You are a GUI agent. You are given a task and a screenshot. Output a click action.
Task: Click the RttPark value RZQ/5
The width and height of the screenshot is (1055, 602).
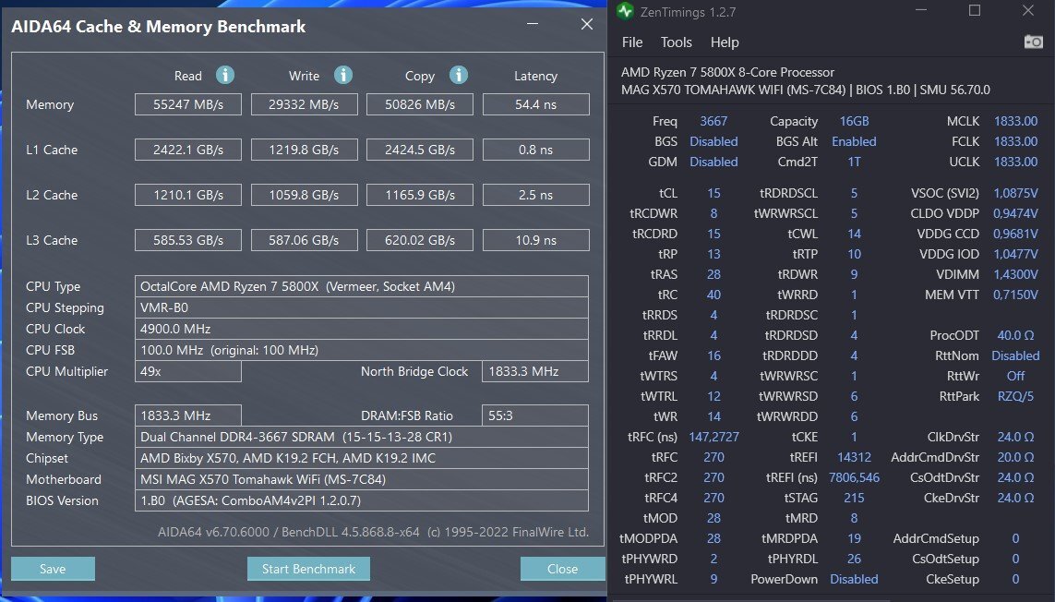1015,396
